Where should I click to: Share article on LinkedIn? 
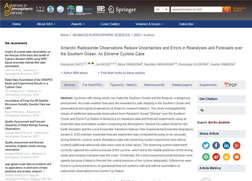click(226, 145)
